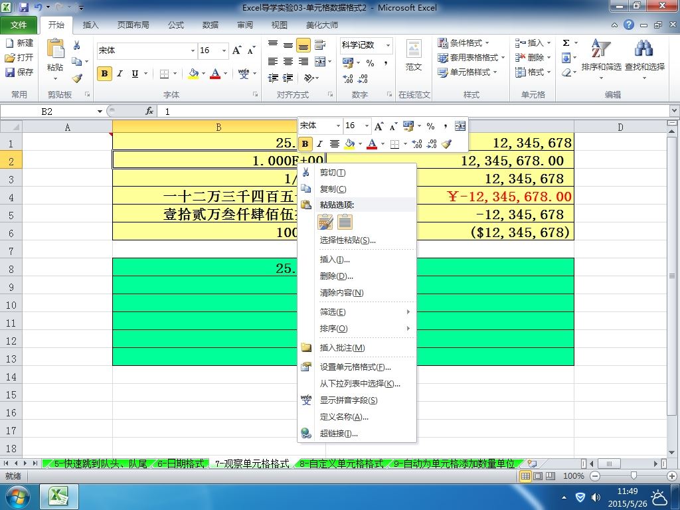680x510 pixels.
Task: Open the mini toolbar font size dropdown
Action: click(x=367, y=126)
